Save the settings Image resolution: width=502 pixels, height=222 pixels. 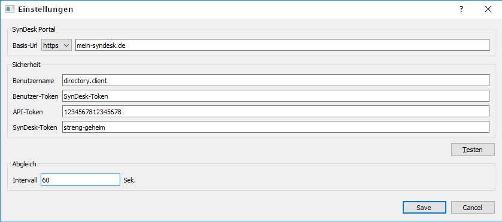(x=424, y=208)
